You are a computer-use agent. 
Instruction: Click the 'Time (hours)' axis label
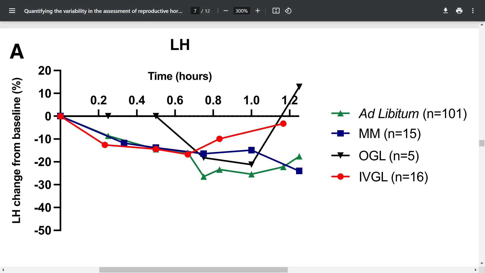180,76
